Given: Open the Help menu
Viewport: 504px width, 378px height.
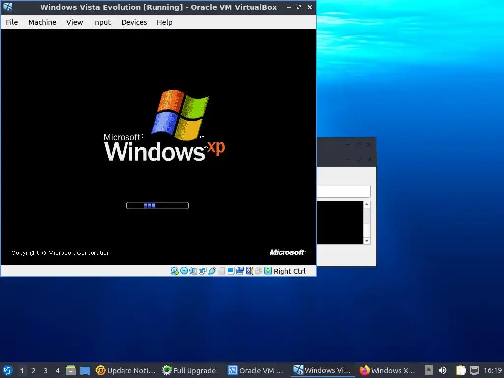Looking at the screenshot, I should (x=164, y=22).
